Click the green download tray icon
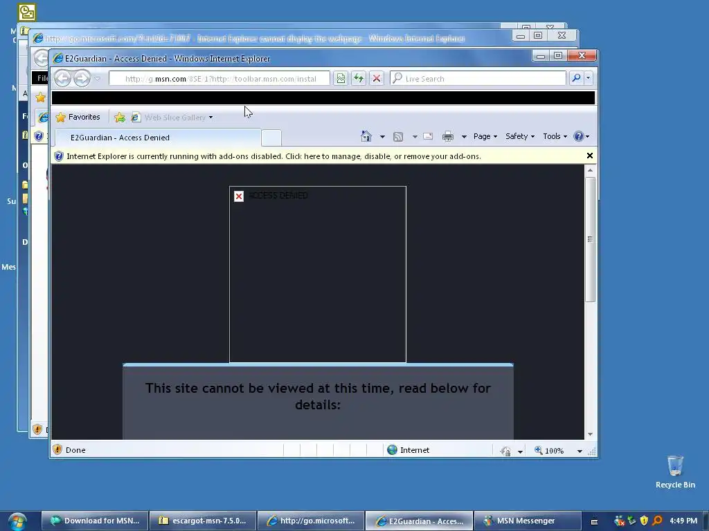The width and height of the screenshot is (709, 531). (x=631, y=521)
